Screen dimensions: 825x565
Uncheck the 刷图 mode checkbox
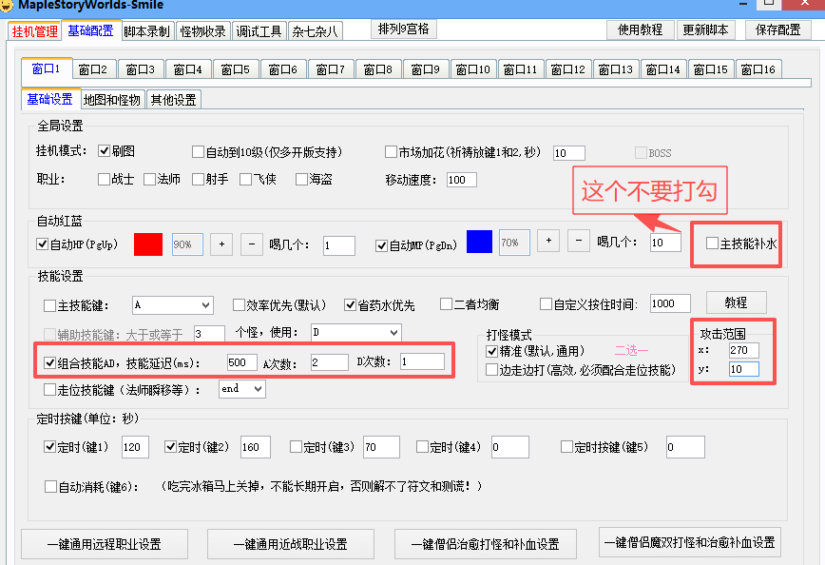click(106, 152)
